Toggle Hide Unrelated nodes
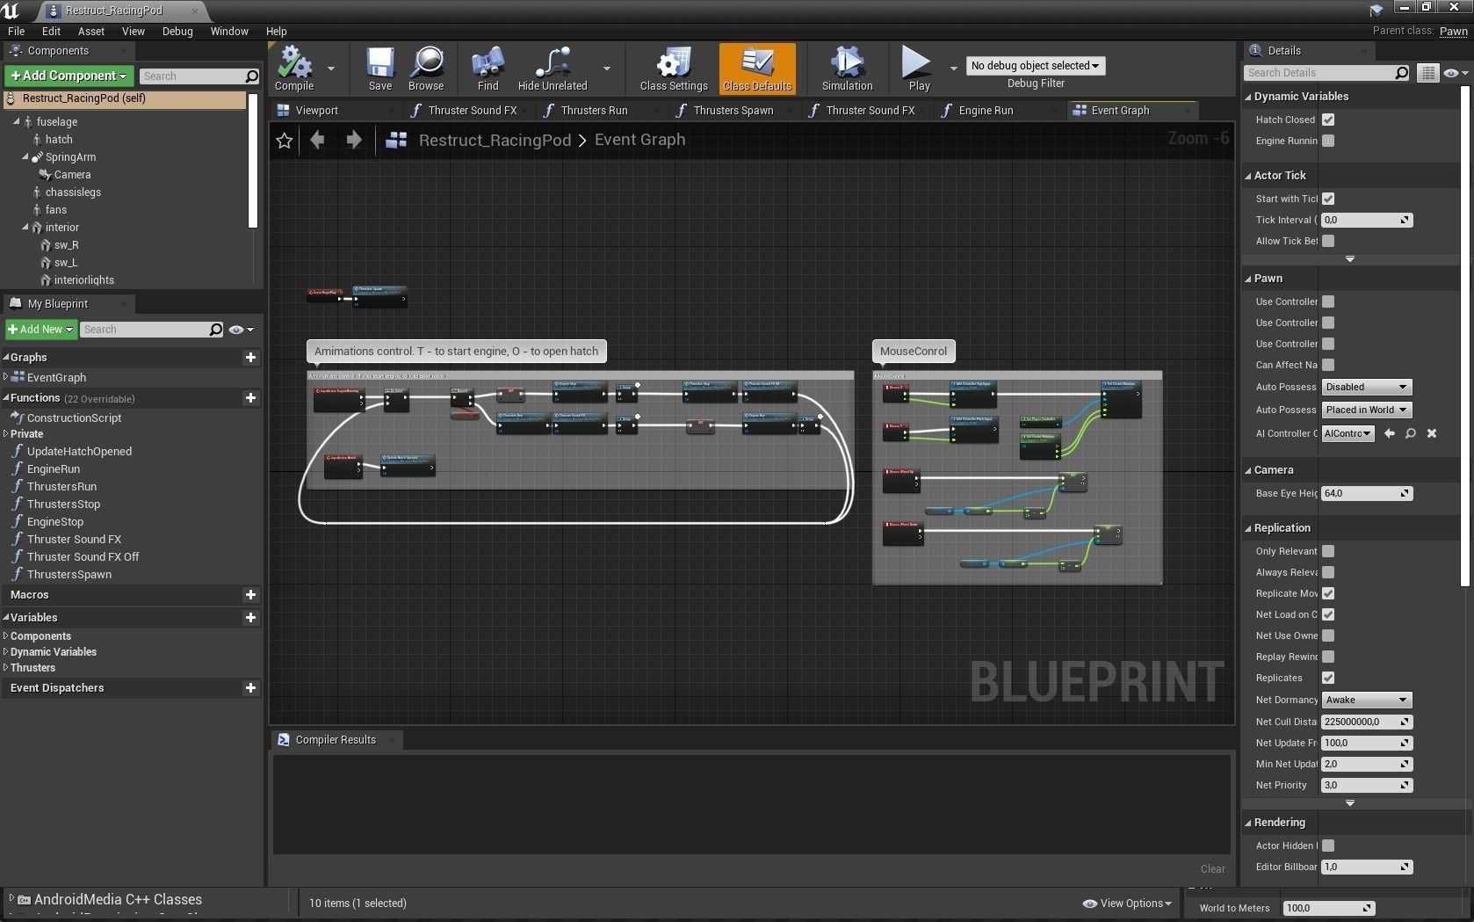Screen dimensions: 1474x922 coord(553,69)
